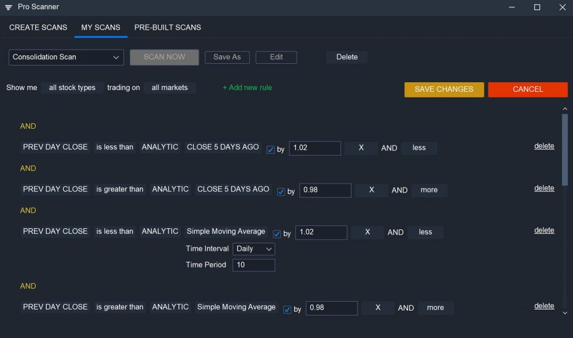
Task: Click the all stock types selector
Action: tap(72, 87)
